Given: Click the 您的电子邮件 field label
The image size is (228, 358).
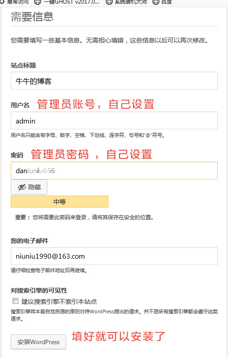Looking at the screenshot, I should [x=30, y=241].
